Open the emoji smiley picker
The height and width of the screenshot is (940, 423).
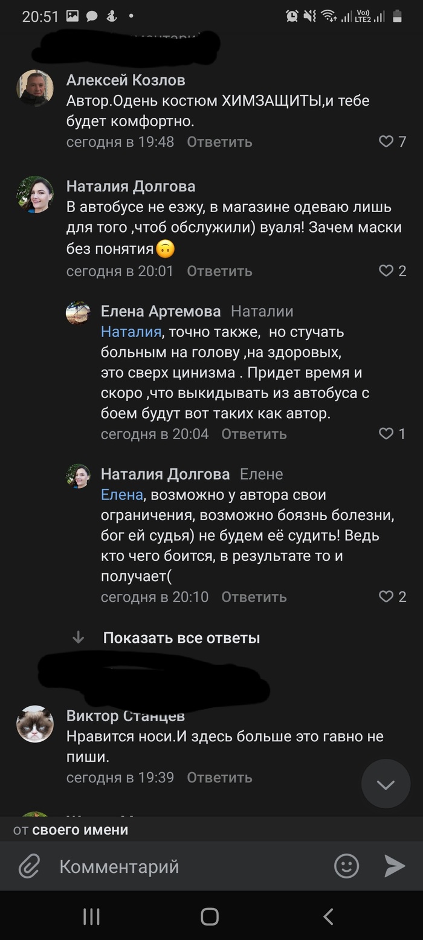pyautogui.click(x=346, y=867)
